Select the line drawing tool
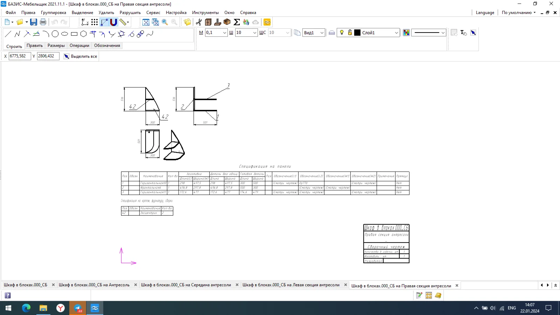Viewport: 560px width, 315px height. (x=8, y=34)
